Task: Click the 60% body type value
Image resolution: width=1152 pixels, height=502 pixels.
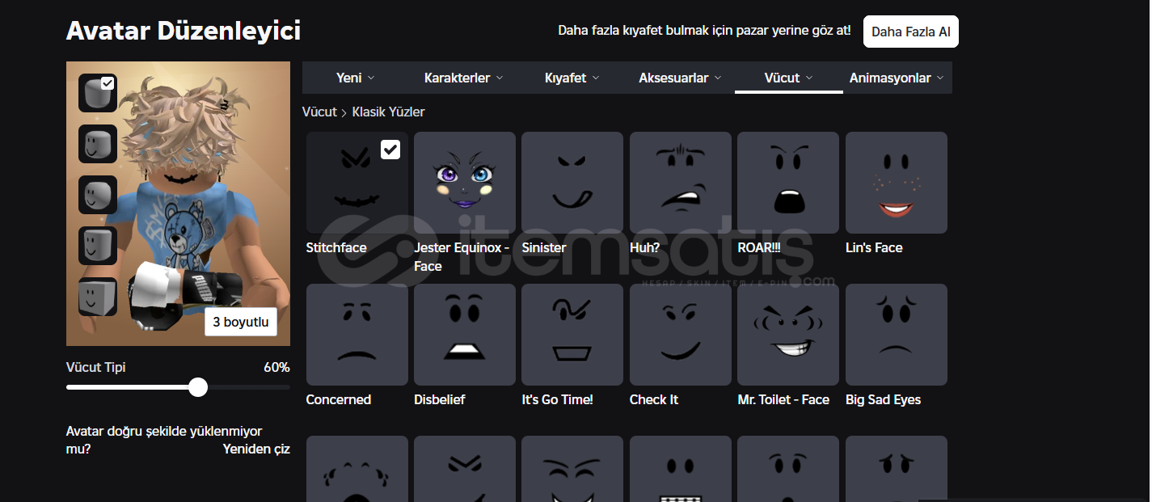Action: point(276,367)
